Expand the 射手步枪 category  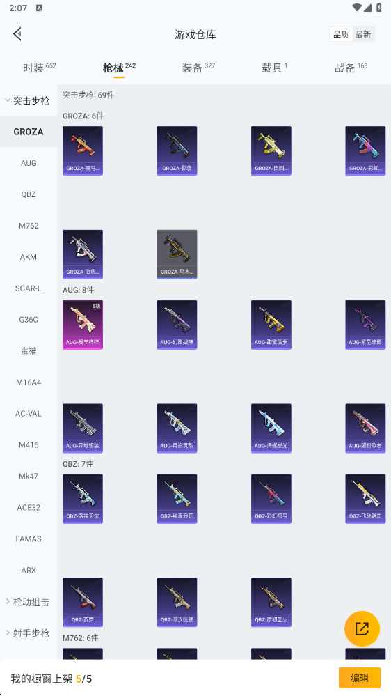(29, 633)
